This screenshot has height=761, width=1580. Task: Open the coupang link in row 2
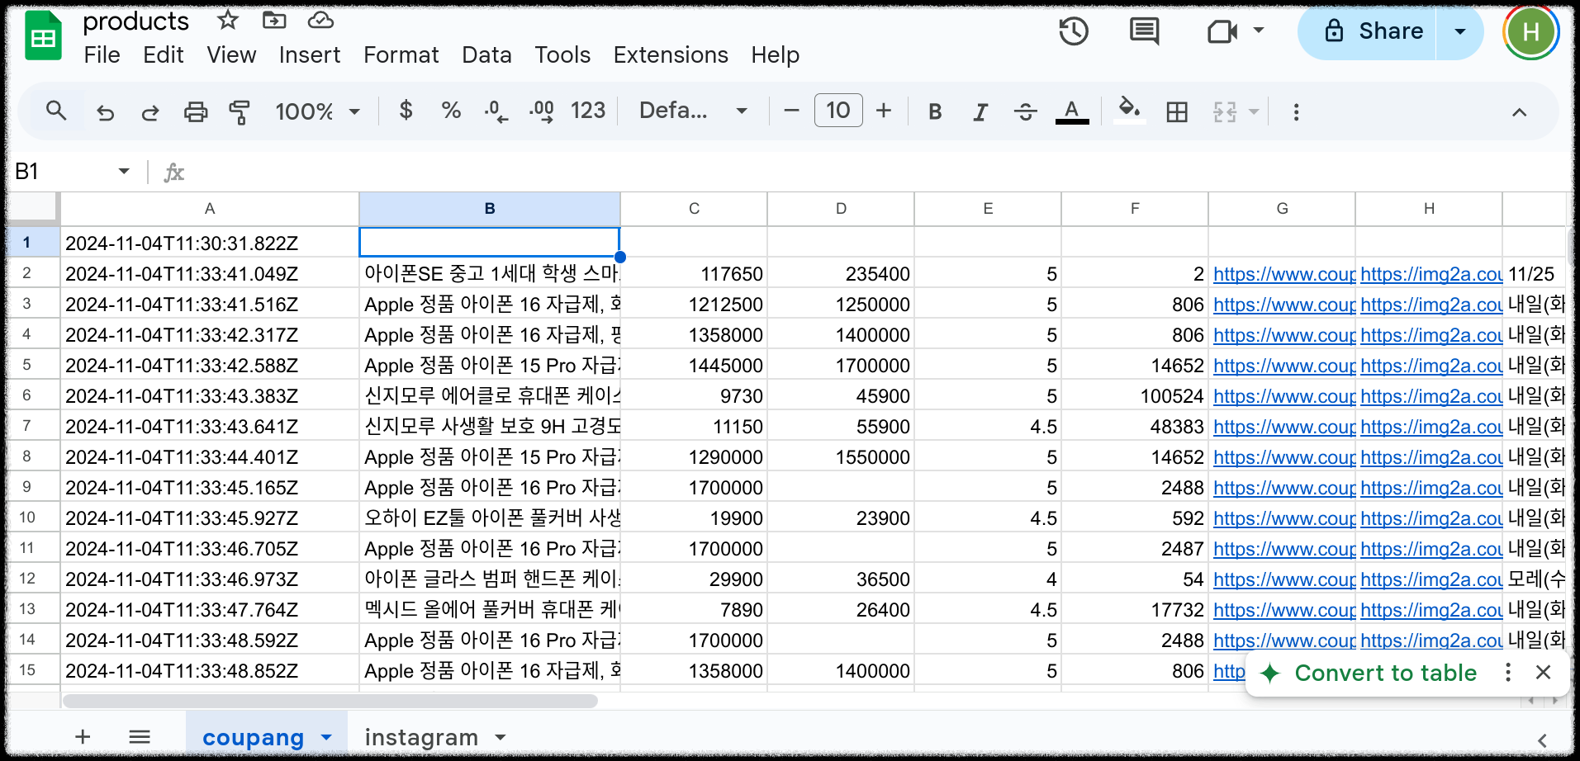pos(1283,274)
